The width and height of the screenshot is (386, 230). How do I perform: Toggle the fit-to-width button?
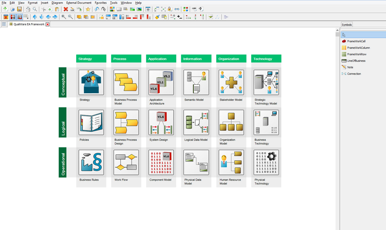(x=13, y=17)
